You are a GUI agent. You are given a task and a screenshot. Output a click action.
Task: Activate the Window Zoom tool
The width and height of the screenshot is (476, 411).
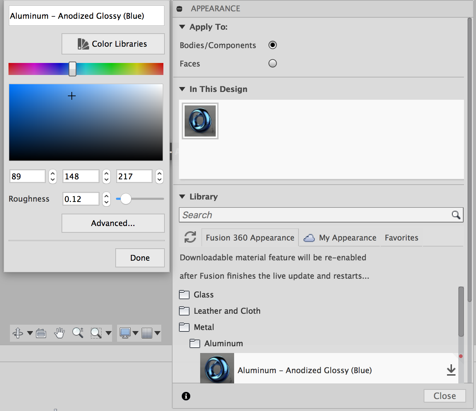point(96,332)
